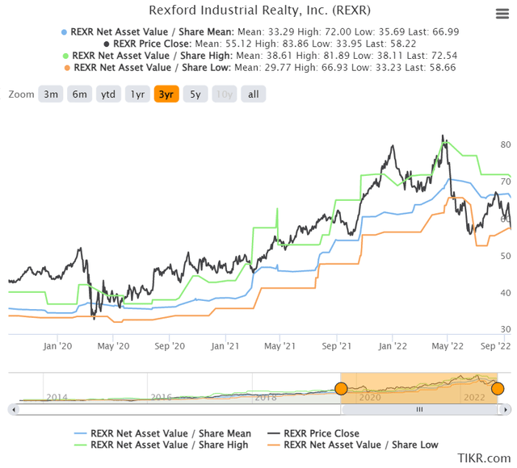
Task: Select the 6m zoom range
Action: coord(79,94)
